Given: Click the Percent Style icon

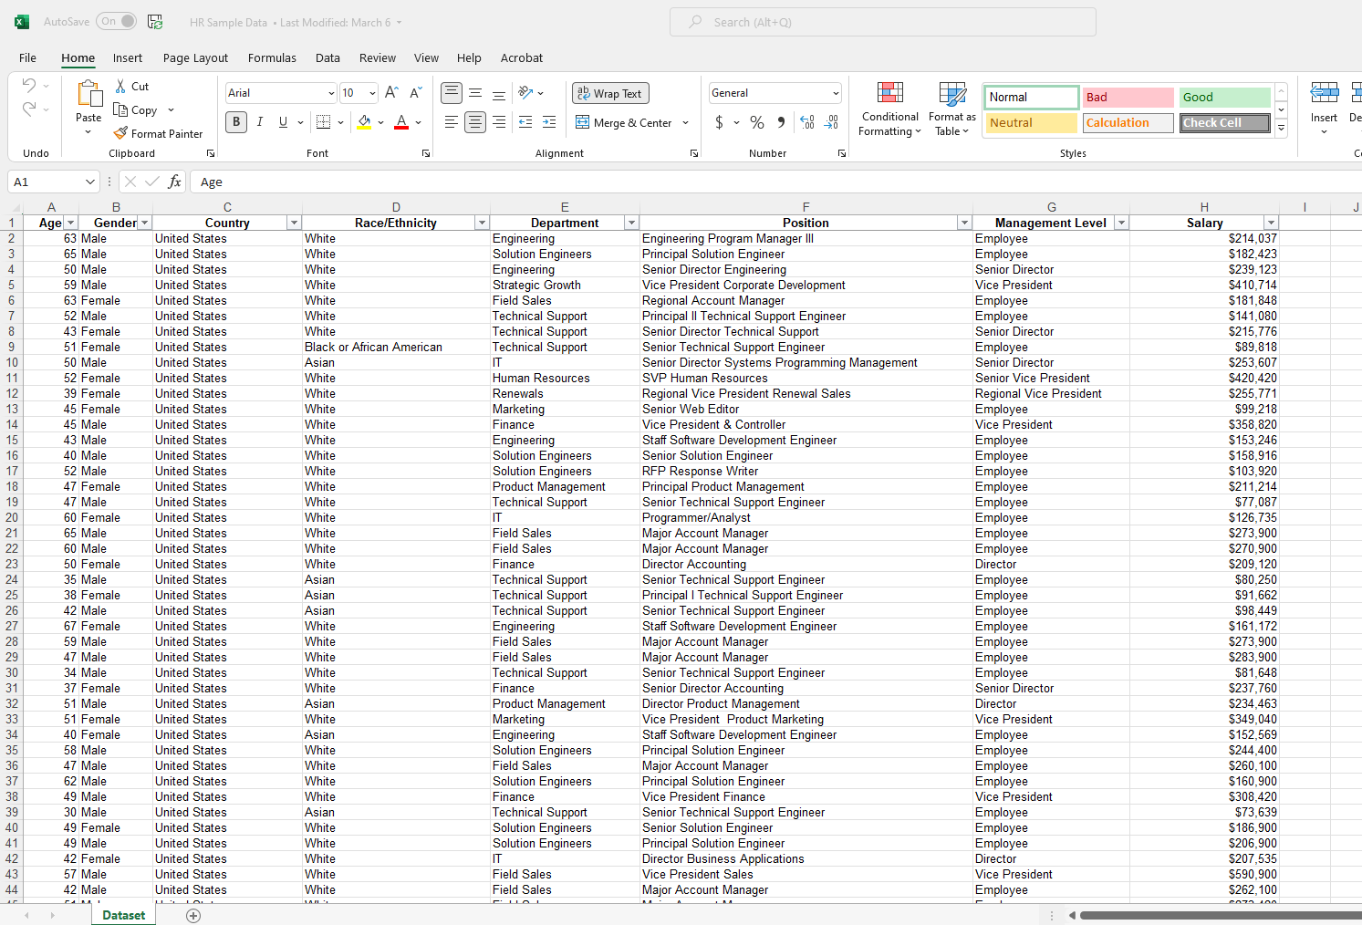Looking at the screenshot, I should 757,122.
